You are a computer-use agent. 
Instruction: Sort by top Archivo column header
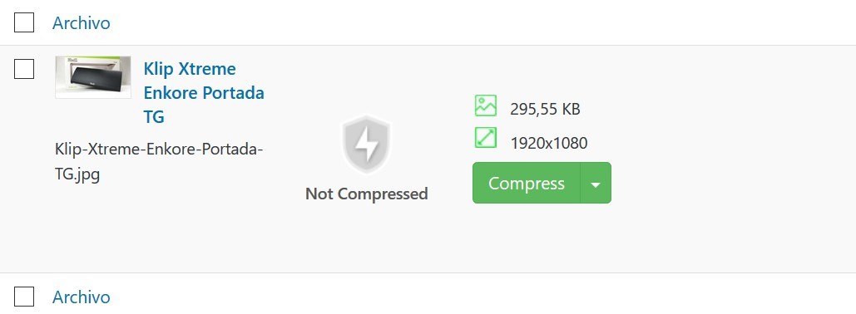click(x=82, y=23)
